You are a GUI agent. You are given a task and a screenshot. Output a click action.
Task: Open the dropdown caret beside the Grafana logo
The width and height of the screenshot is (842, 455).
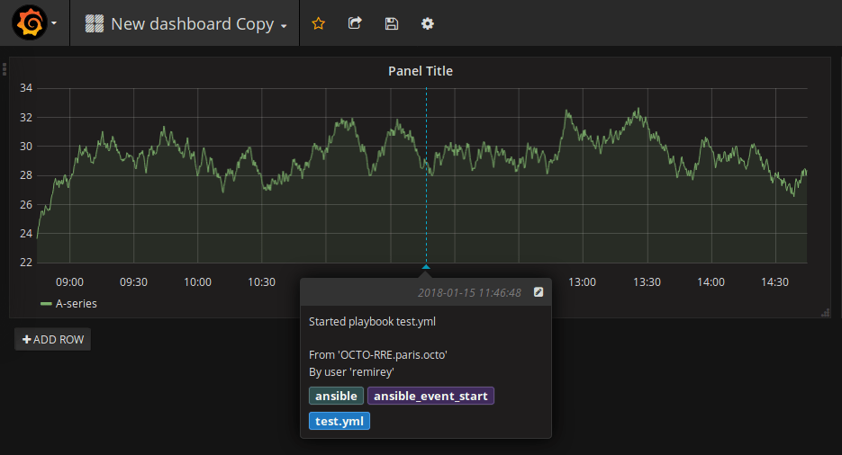tap(54, 24)
